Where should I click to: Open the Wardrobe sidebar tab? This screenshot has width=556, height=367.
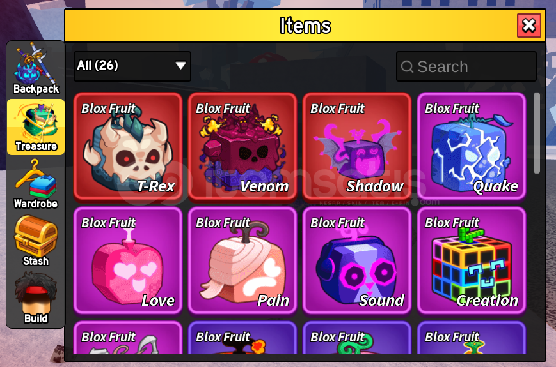pyautogui.click(x=36, y=184)
